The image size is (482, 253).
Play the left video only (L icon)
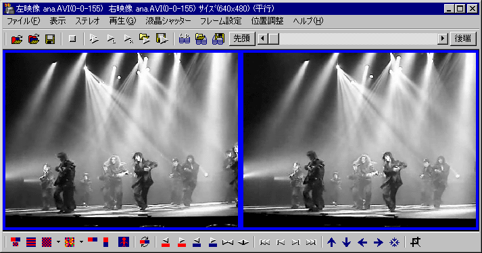tap(112, 39)
